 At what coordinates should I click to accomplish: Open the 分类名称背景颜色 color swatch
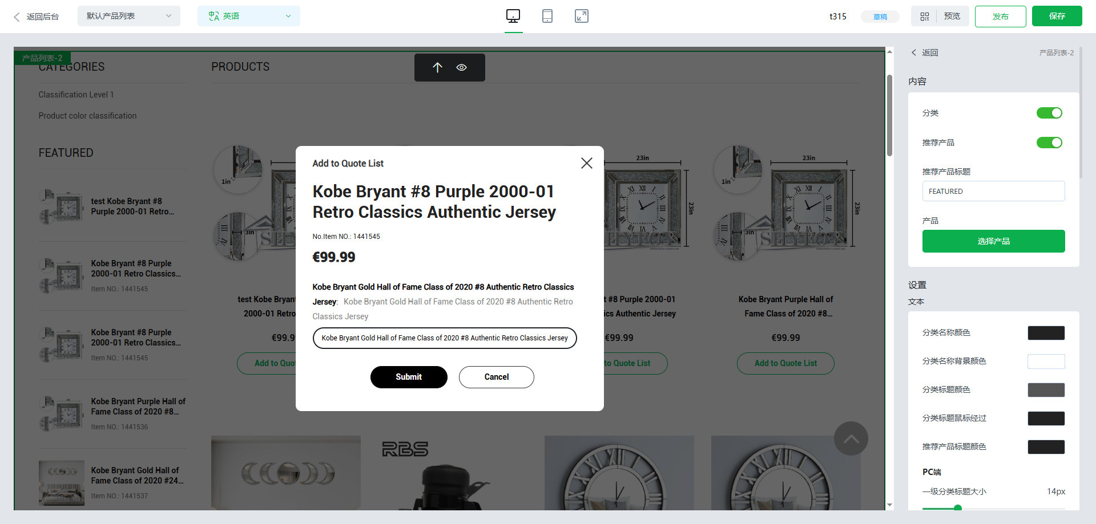pyautogui.click(x=1046, y=361)
